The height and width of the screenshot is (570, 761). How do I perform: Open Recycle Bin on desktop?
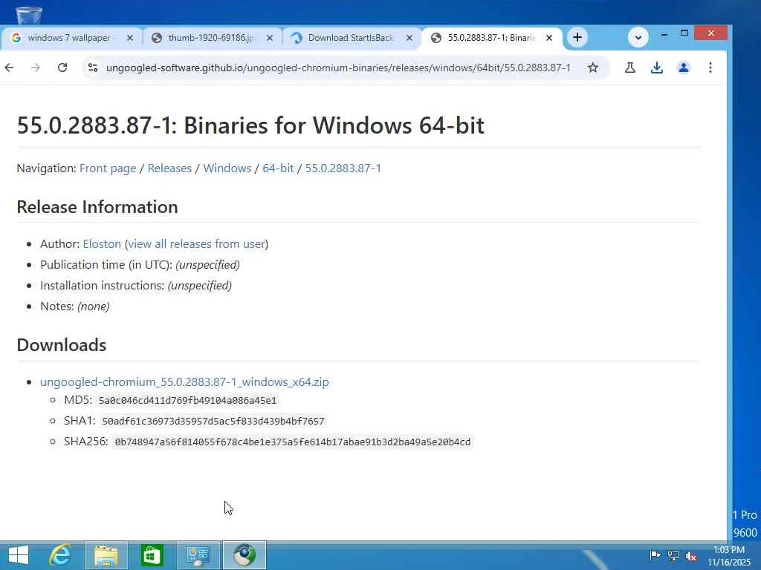pyautogui.click(x=29, y=16)
